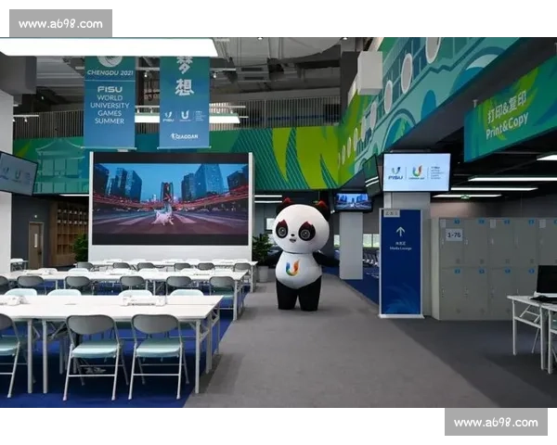The width and height of the screenshot is (557, 445).
Task: Click the monitor mounted on the left wall
Action: tap(17, 173)
